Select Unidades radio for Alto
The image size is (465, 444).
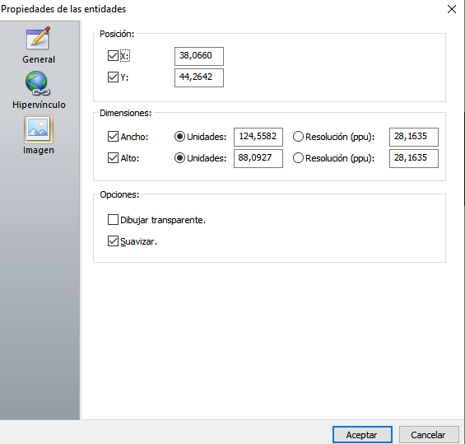[179, 158]
